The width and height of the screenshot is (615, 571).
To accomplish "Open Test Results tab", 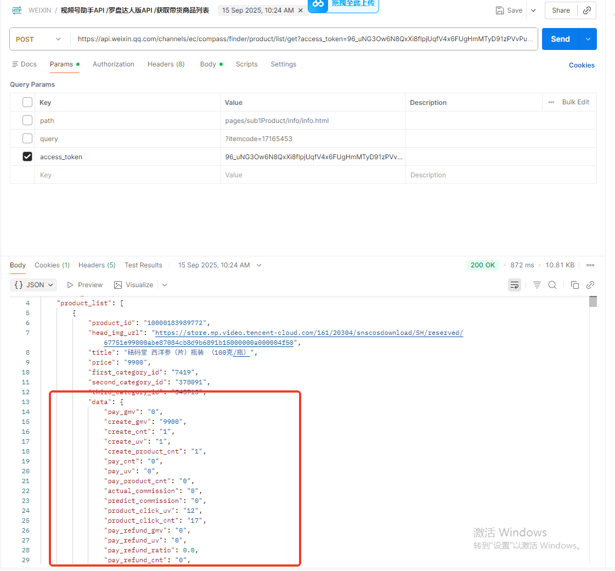I will 143,265.
